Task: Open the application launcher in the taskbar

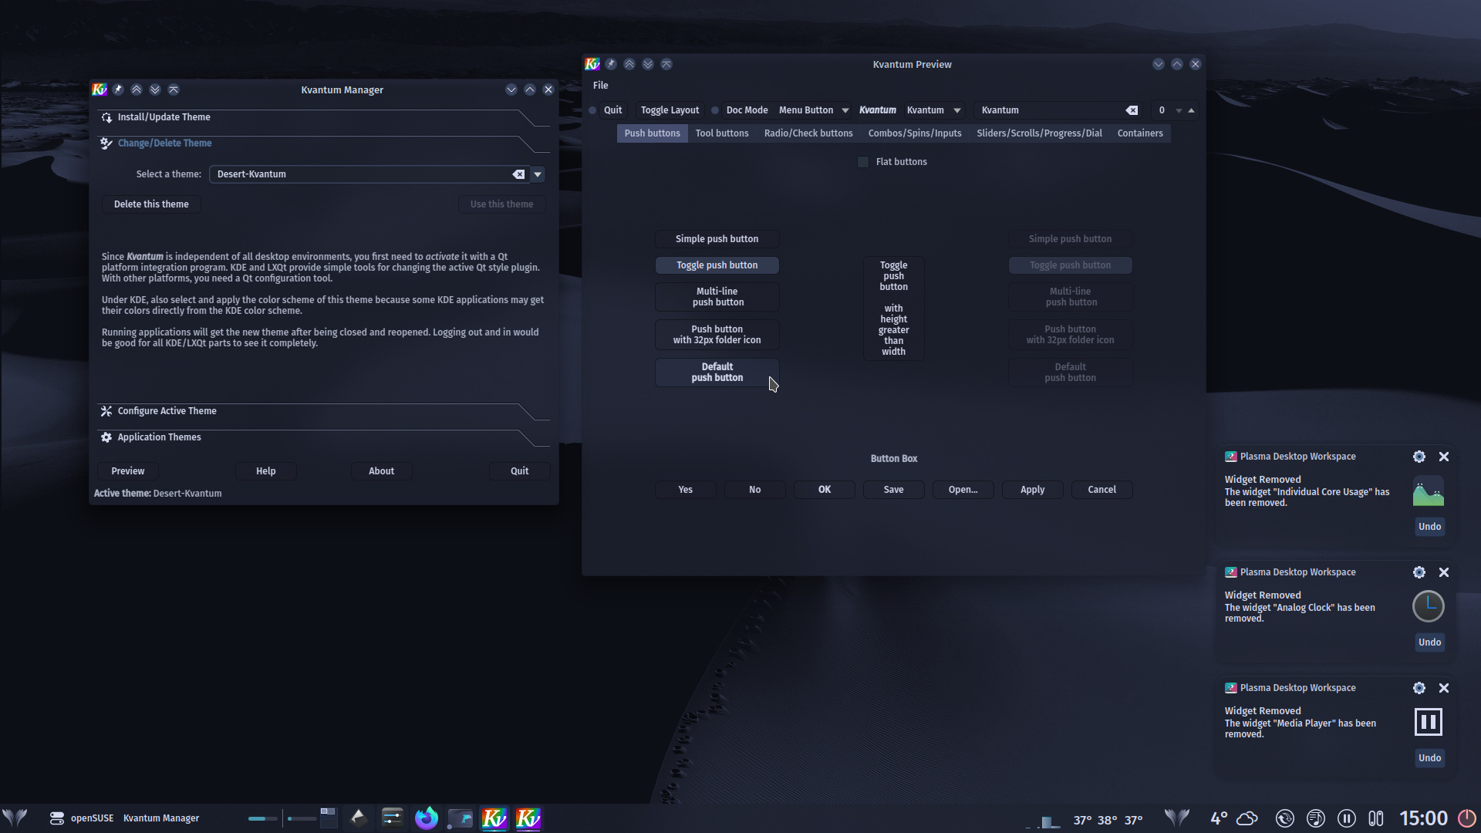Action: coord(15,818)
